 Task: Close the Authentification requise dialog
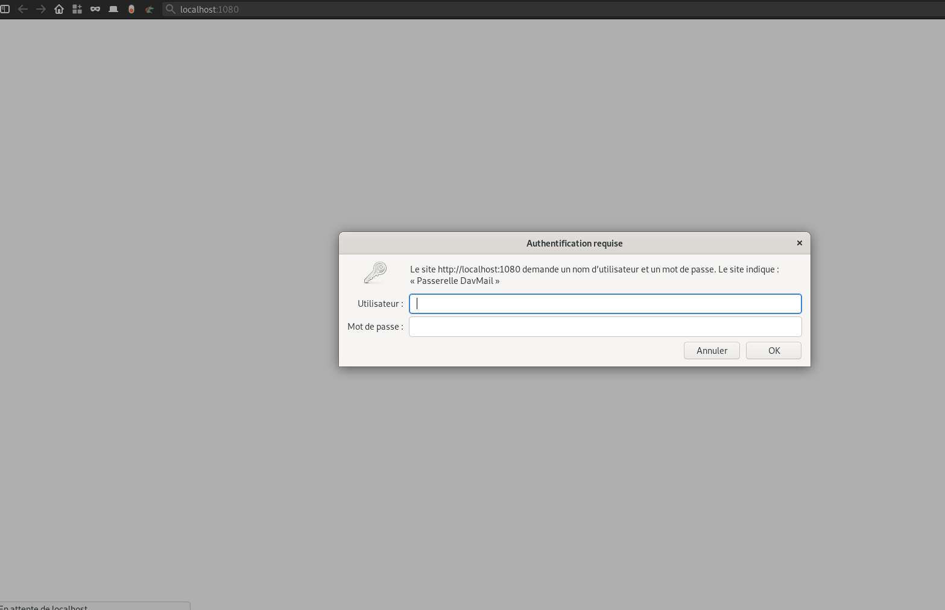click(x=800, y=243)
